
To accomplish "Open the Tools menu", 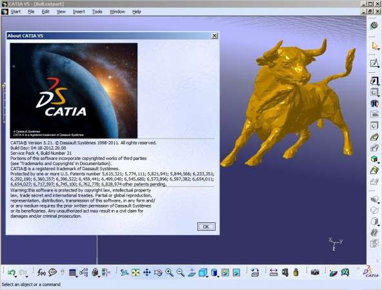I will (x=97, y=12).
